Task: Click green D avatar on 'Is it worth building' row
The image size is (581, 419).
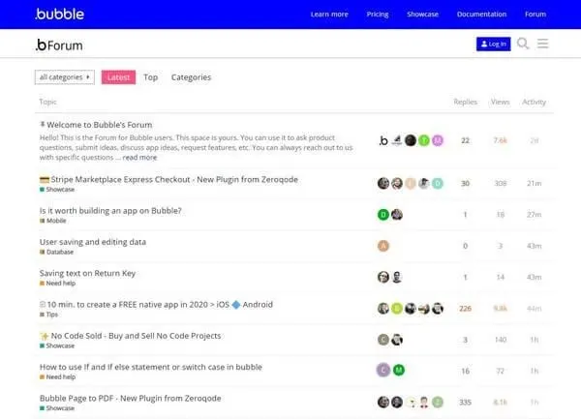Action: pos(383,214)
